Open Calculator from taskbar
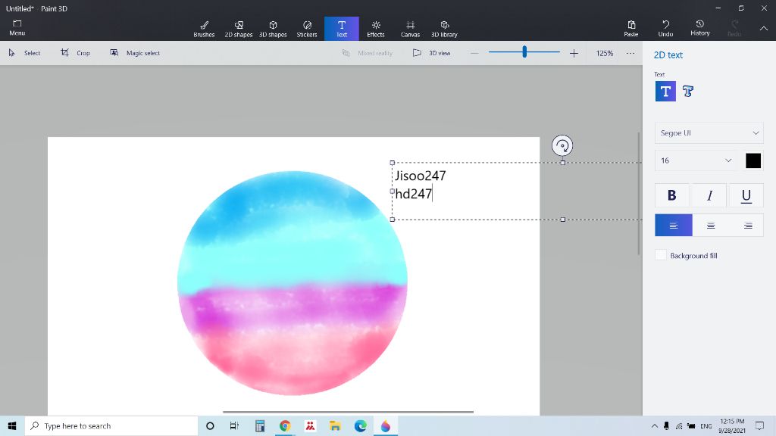Image resolution: width=776 pixels, height=436 pixels. pos(260,425)
